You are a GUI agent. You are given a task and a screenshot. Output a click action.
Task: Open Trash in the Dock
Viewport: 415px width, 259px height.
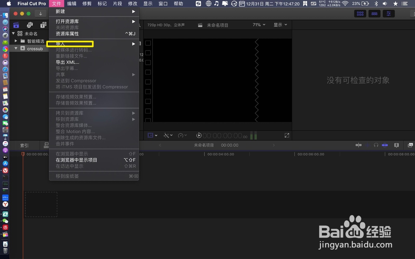5,250
